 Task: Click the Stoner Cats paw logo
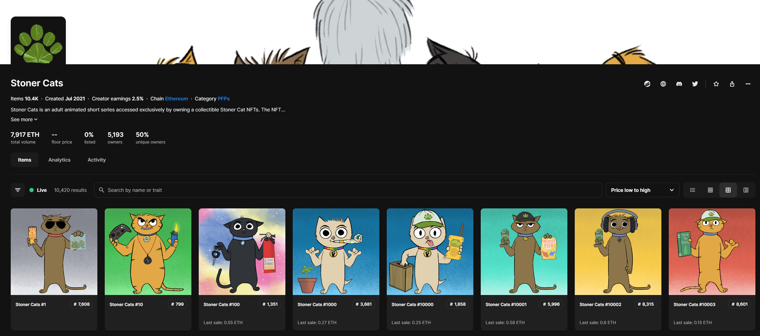coord(38,41)
